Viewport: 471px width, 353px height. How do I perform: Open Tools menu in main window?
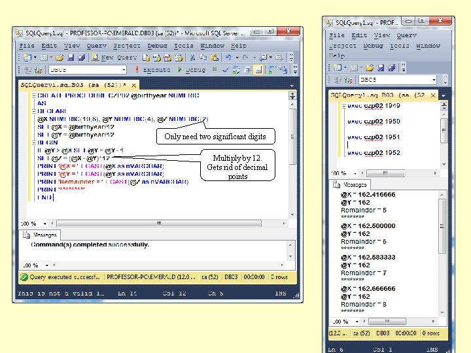[184, 46]
